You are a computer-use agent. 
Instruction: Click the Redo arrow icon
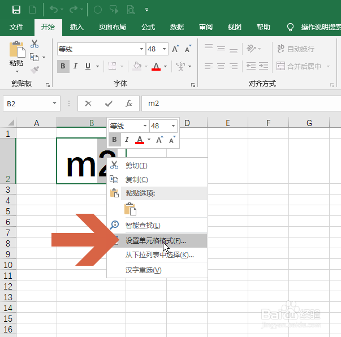(x=74, y=10)
